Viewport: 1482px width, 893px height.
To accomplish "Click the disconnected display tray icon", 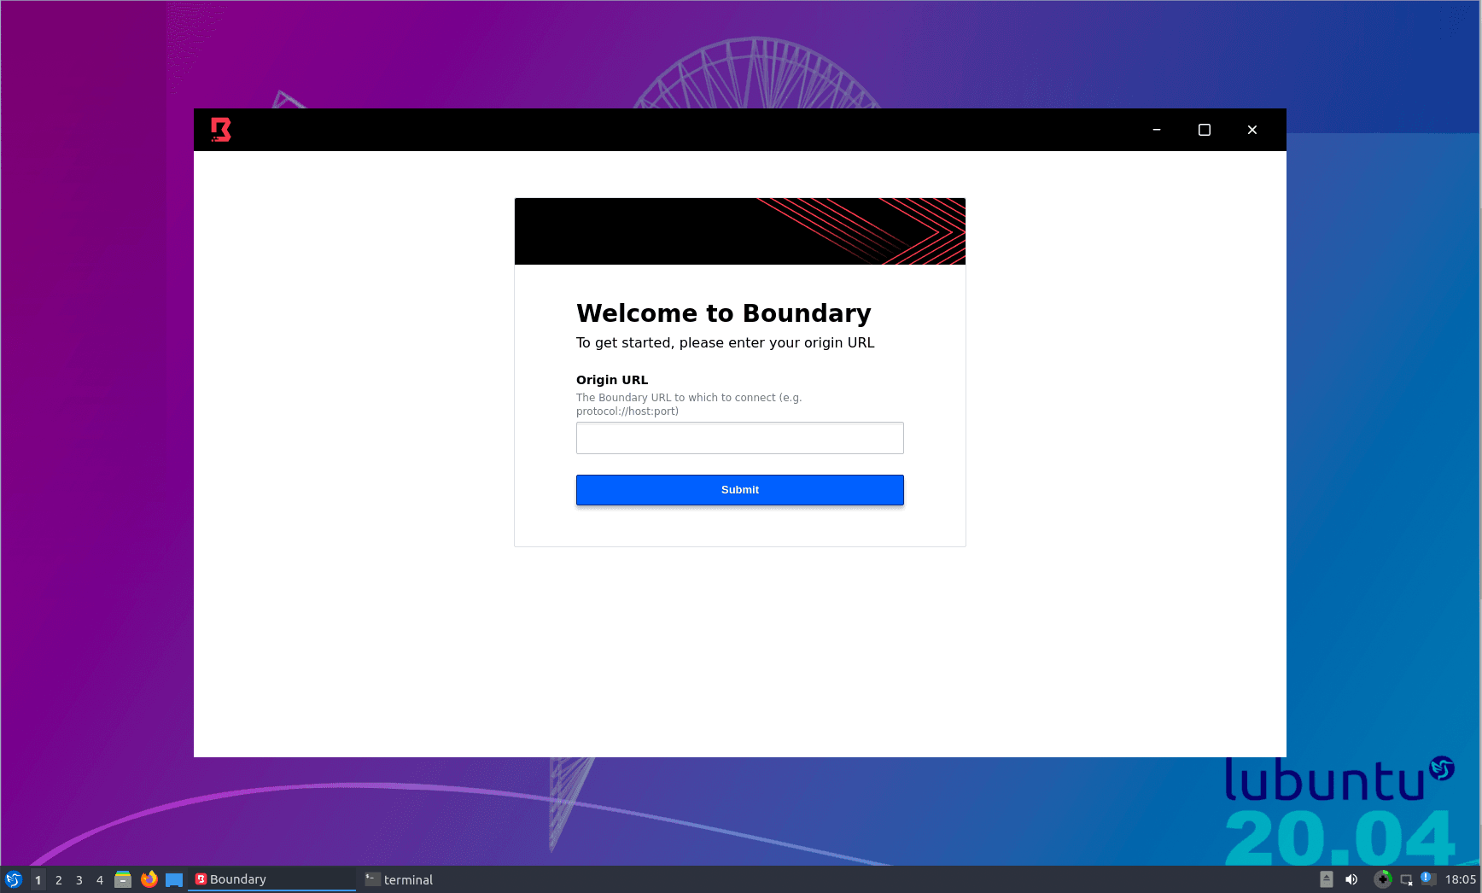I will [1406, 879].
